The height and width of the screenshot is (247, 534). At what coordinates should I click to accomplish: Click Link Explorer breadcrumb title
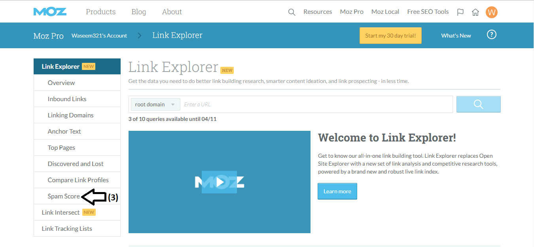click(x=177, y=35)
